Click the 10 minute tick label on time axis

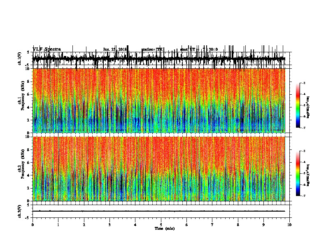289,225
